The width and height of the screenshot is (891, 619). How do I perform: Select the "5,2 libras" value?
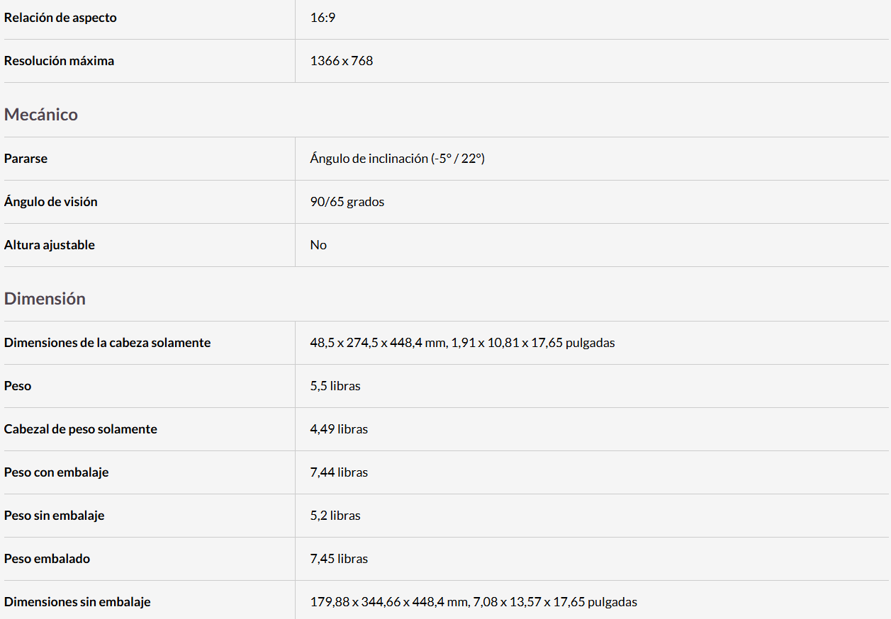click(x=335, y=516)
